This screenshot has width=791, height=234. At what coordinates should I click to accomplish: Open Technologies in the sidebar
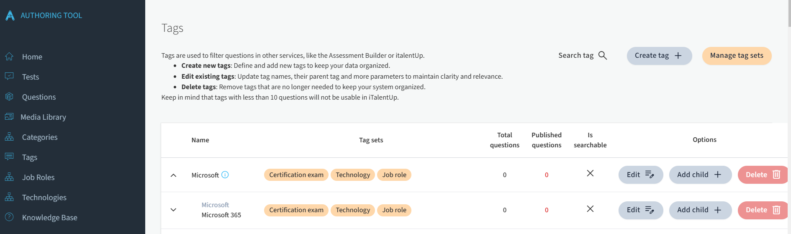tap(44, 197)
